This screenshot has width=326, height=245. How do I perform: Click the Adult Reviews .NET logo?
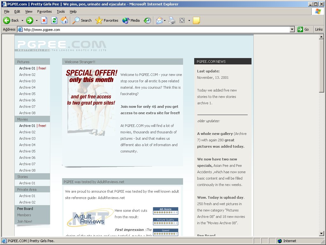tap(90, 218)
